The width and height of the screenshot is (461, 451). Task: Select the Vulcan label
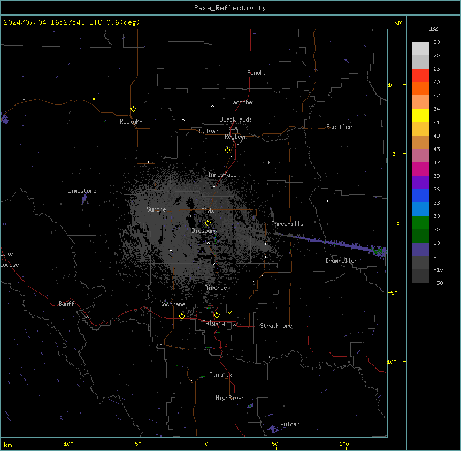[x=290, y=424]
